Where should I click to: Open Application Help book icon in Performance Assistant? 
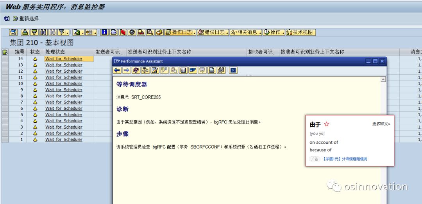coord(136,70)
